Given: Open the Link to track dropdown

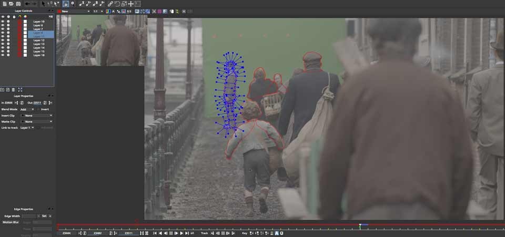Looking at the screenshot, I should coord(27,128).
